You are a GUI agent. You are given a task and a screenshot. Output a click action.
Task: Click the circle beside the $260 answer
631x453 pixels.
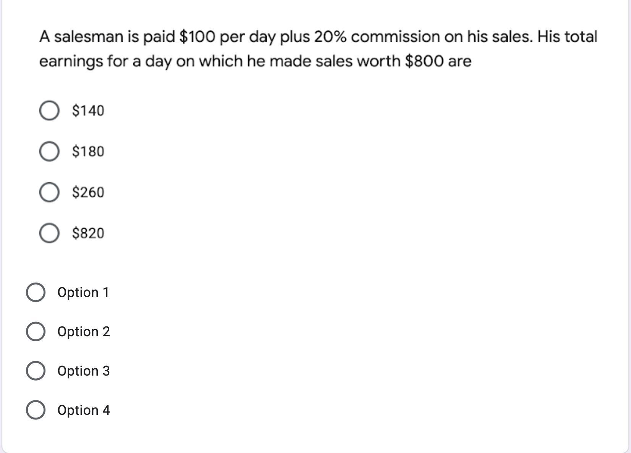49,192
